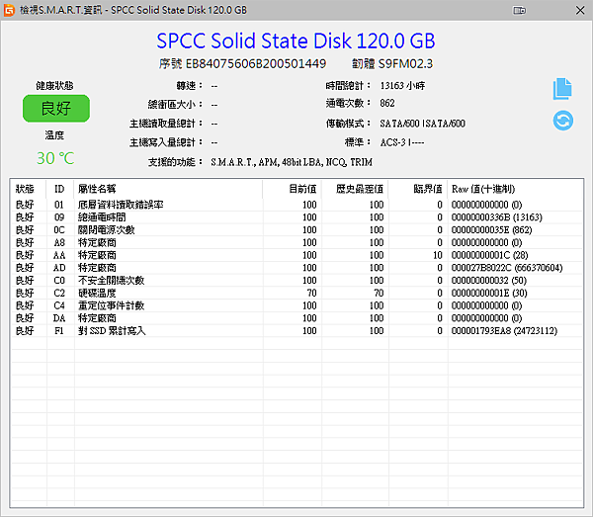Screen dimensions: 593x517
Task: Click raw value 000027B8022C (666370604)
Action: coord(507,268)
